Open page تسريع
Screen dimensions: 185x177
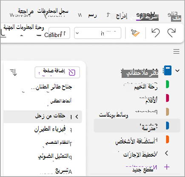pos(62,170)
